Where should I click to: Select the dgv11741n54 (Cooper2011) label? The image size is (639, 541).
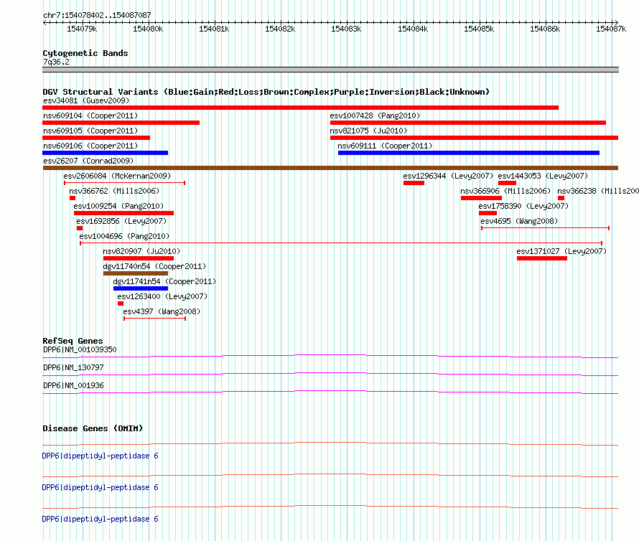coord(164,281)
